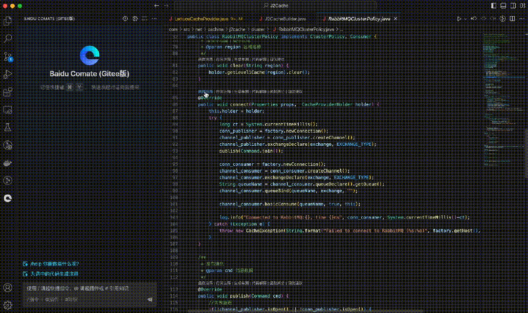The image size is (528, 313).
Task: Open the Extensions view
Action: pos(8,91)
